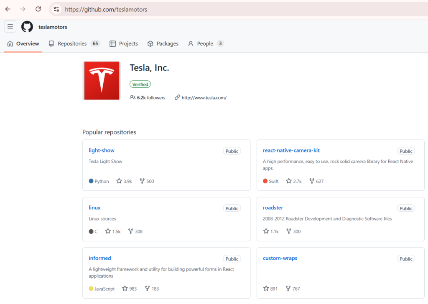Open the informed repository
The height and width of the screenshot is (304, 428).
[100, 258]
